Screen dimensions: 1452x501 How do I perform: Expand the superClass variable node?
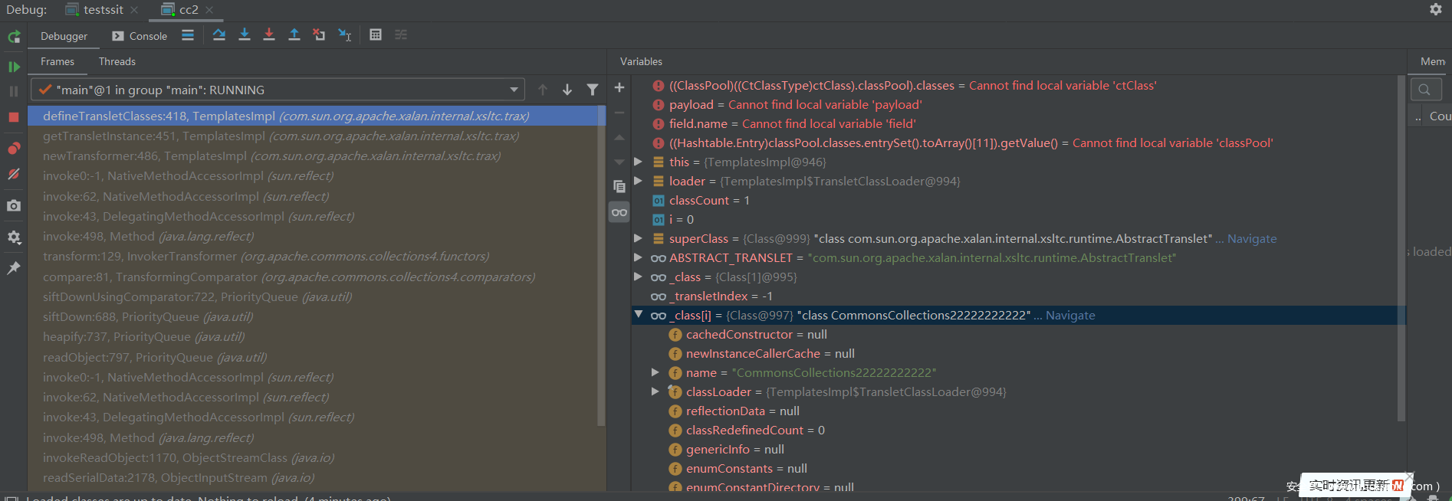pyautogui.click(x=638, y=238)
